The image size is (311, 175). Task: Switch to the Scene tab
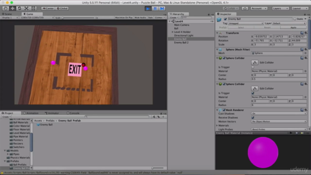(7, 14)
